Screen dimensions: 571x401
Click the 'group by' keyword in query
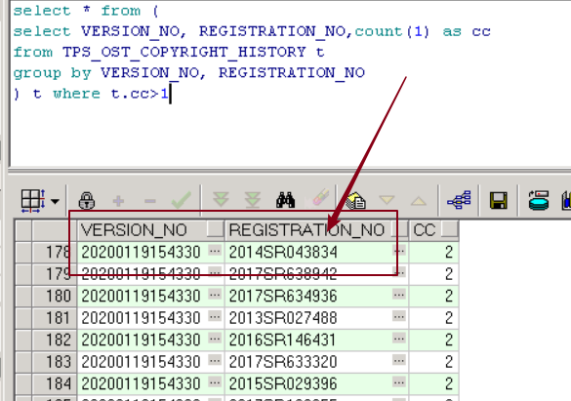52,73
